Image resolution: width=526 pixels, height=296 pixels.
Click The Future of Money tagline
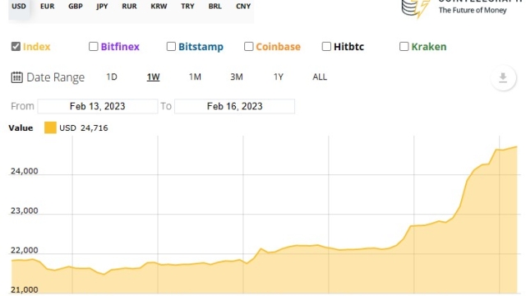coord(473,10)
